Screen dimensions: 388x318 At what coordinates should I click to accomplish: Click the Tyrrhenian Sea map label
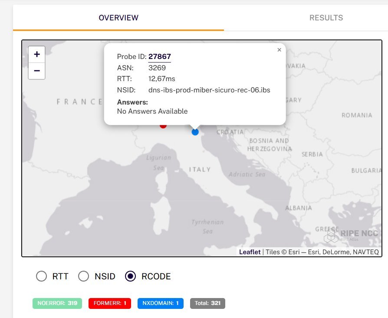(207, 226)
